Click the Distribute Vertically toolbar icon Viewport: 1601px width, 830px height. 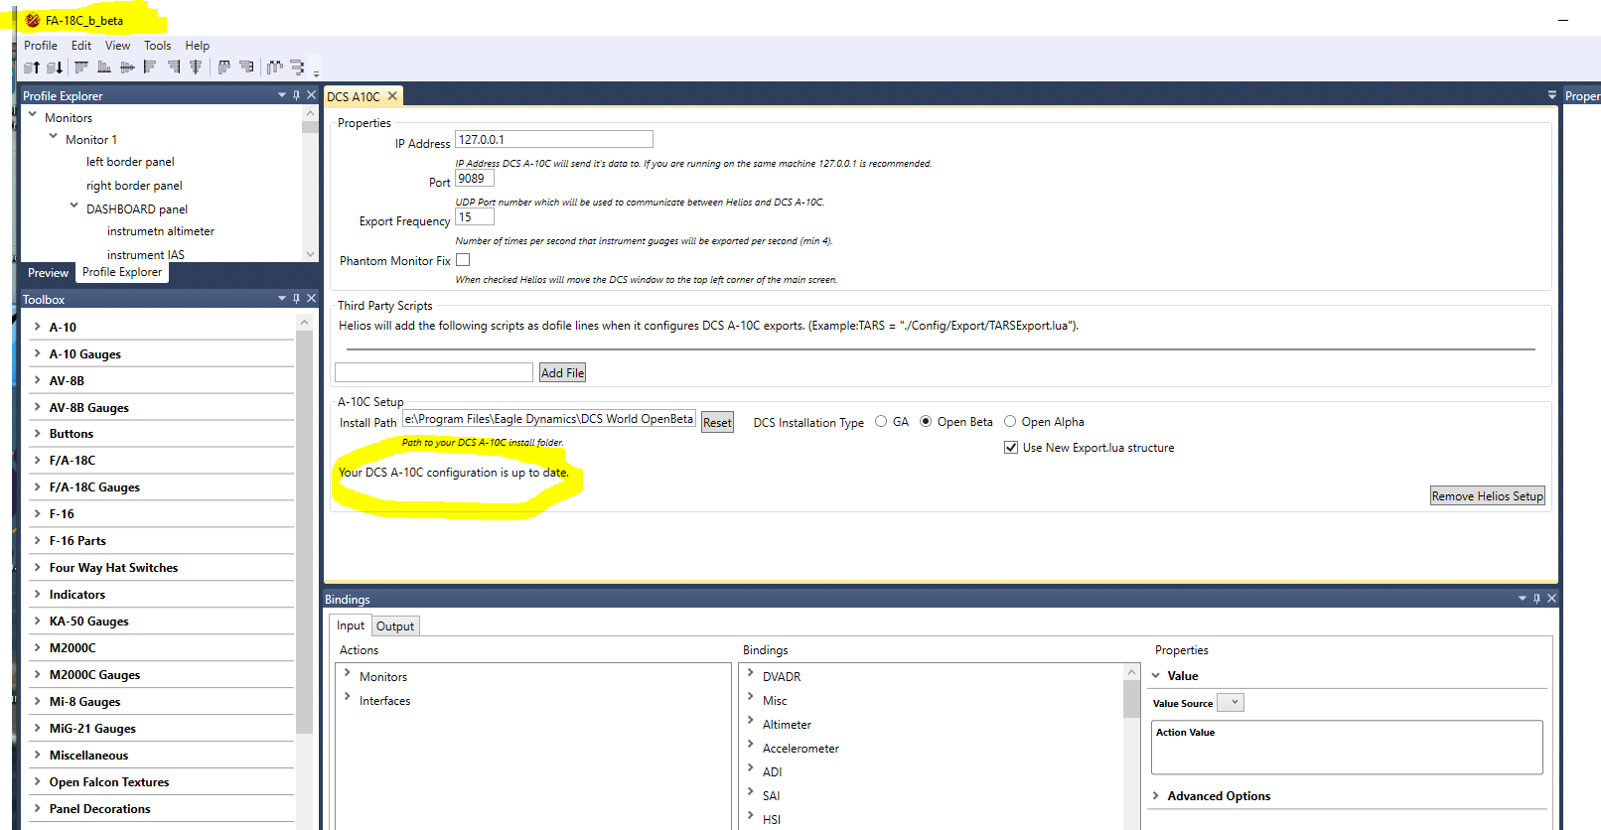pos(246,68)
